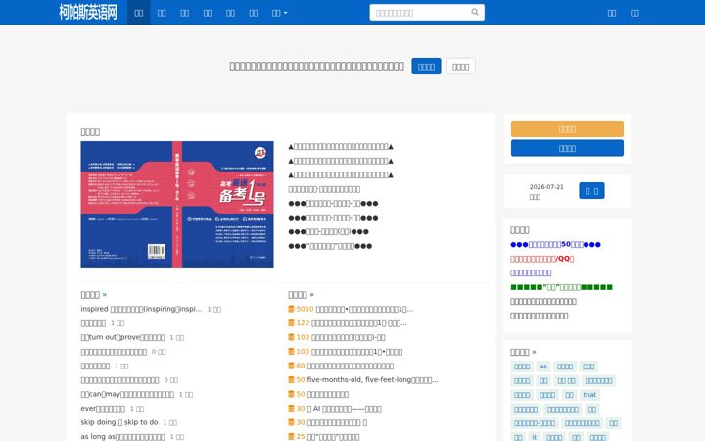Screen dimensions: 705x441
Task: Click the coin icon beside 5050
Action: [291, 309]
